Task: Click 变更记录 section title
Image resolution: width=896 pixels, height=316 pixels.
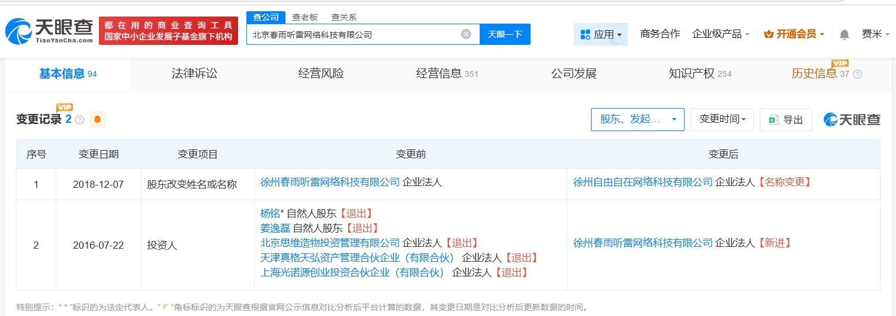Action: tap(39, 119)
